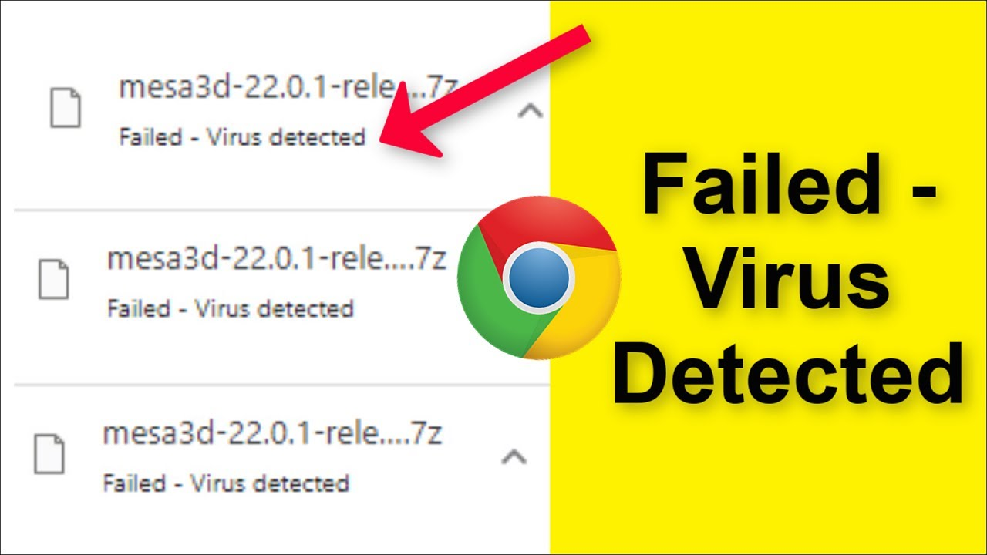
Task: Click the word 'Virus' in the yellow panel
Action: (x=787, y=279)
